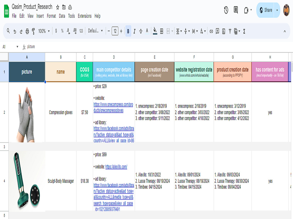Increase decimal places
The width and height of the screenshot is (293, 219).
coord(75,31)
